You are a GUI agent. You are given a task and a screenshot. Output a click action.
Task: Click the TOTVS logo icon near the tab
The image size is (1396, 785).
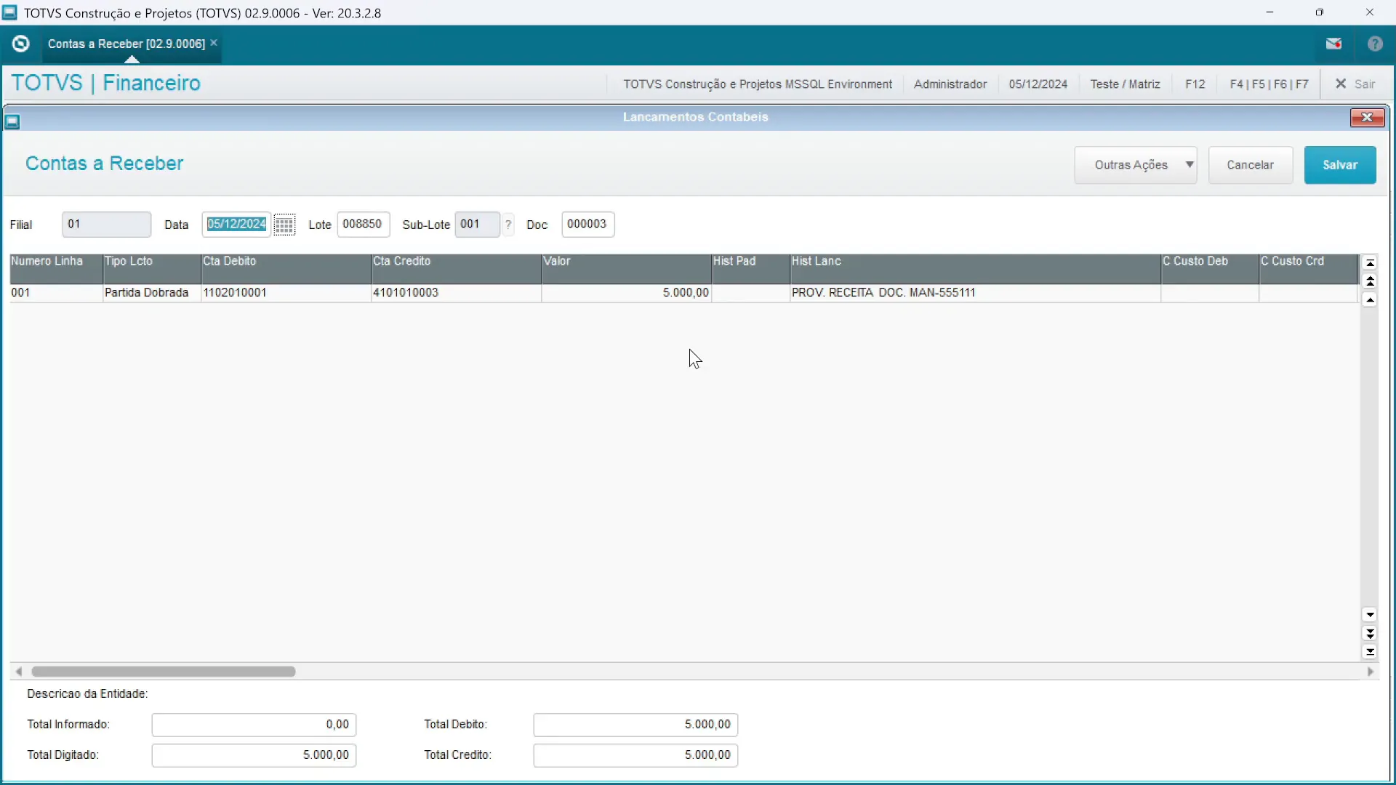20,44
